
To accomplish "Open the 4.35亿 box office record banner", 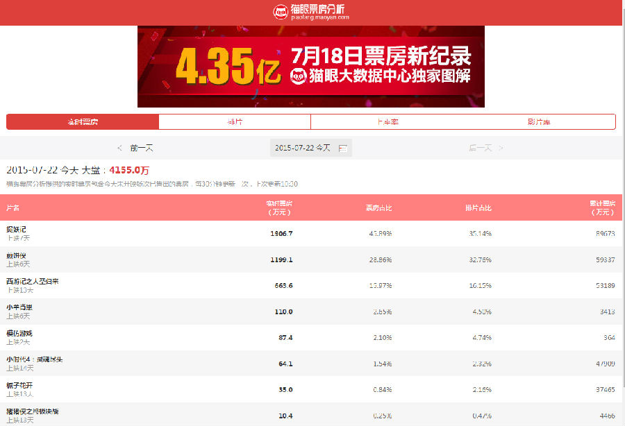I will click(x=311, y=67).
